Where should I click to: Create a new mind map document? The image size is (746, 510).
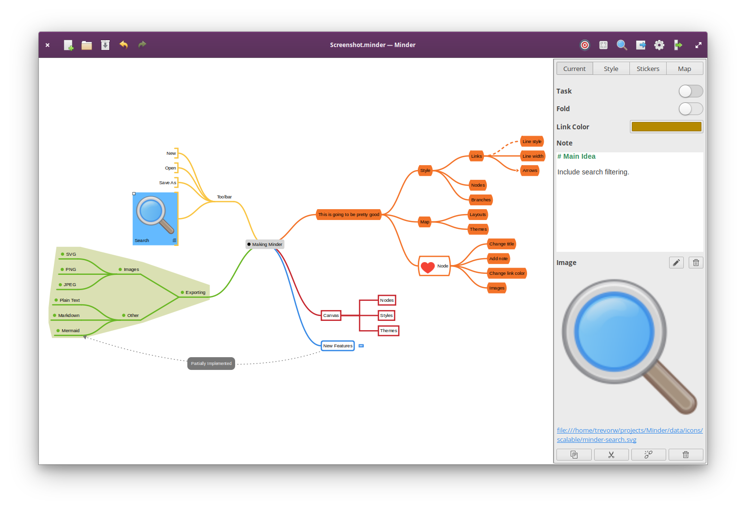[69, 45]
